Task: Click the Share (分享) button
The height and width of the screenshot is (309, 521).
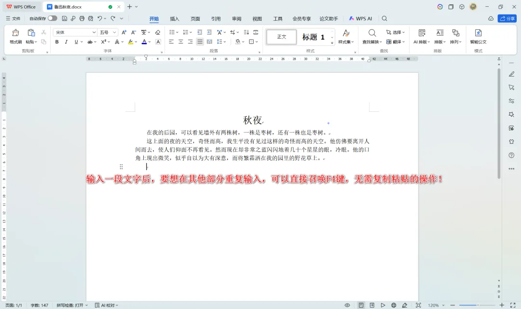Action: pyautogui.click(x=507, y=19)
